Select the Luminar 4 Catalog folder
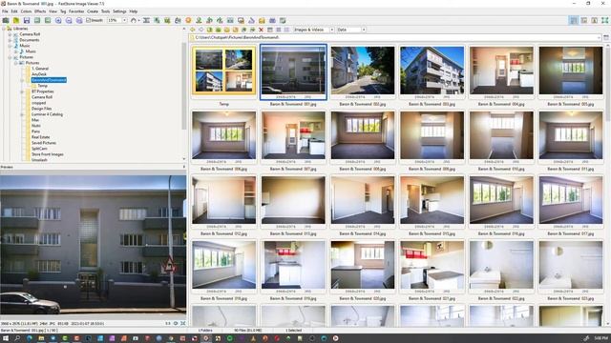Image resolution: width=611 pixels, height=343 pixels. [x=47, y=114]
